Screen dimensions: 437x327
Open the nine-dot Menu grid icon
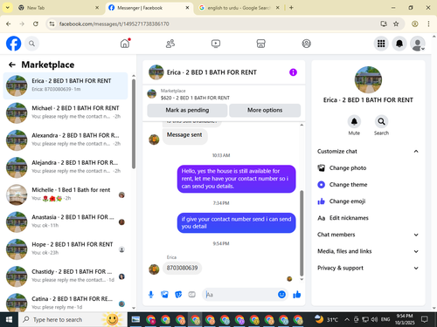pyautogui.click(x=381, y=44)
